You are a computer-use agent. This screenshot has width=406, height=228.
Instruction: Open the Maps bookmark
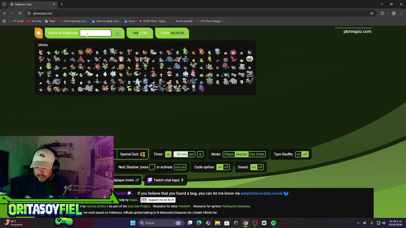tap(50, 21)
